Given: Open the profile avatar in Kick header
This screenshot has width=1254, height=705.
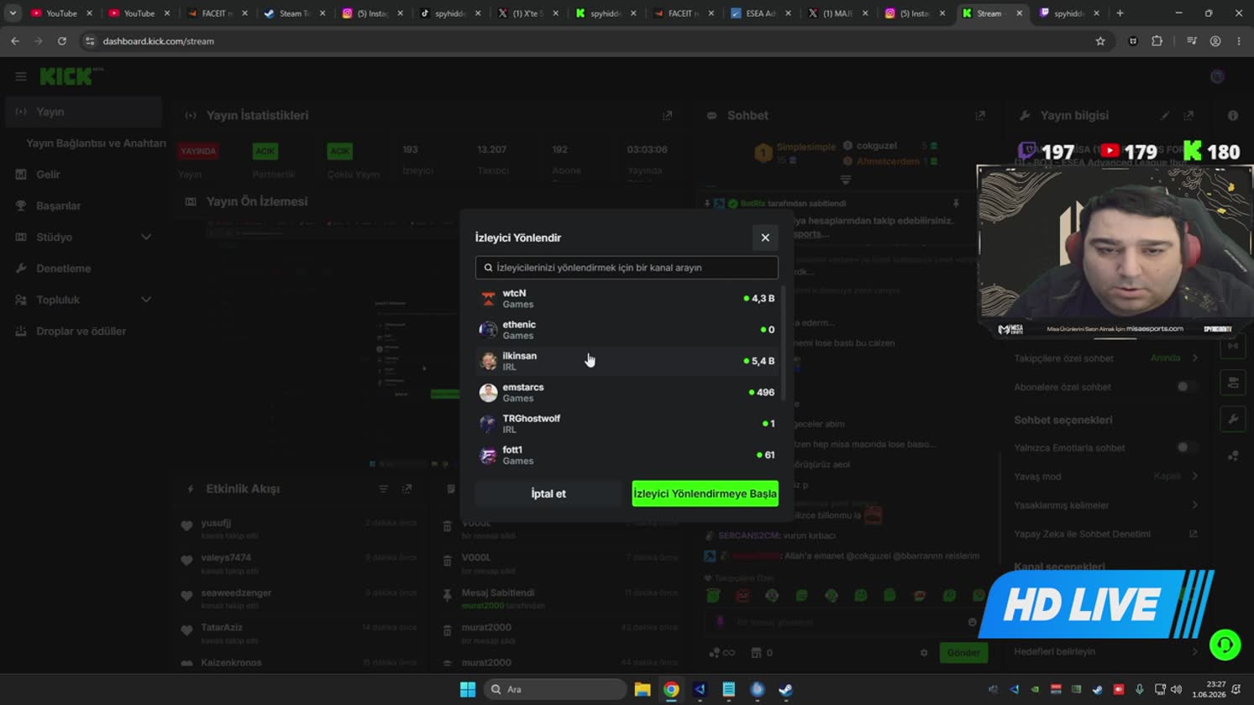Looking at the screenshot, I should click(x=1218, y=76).
